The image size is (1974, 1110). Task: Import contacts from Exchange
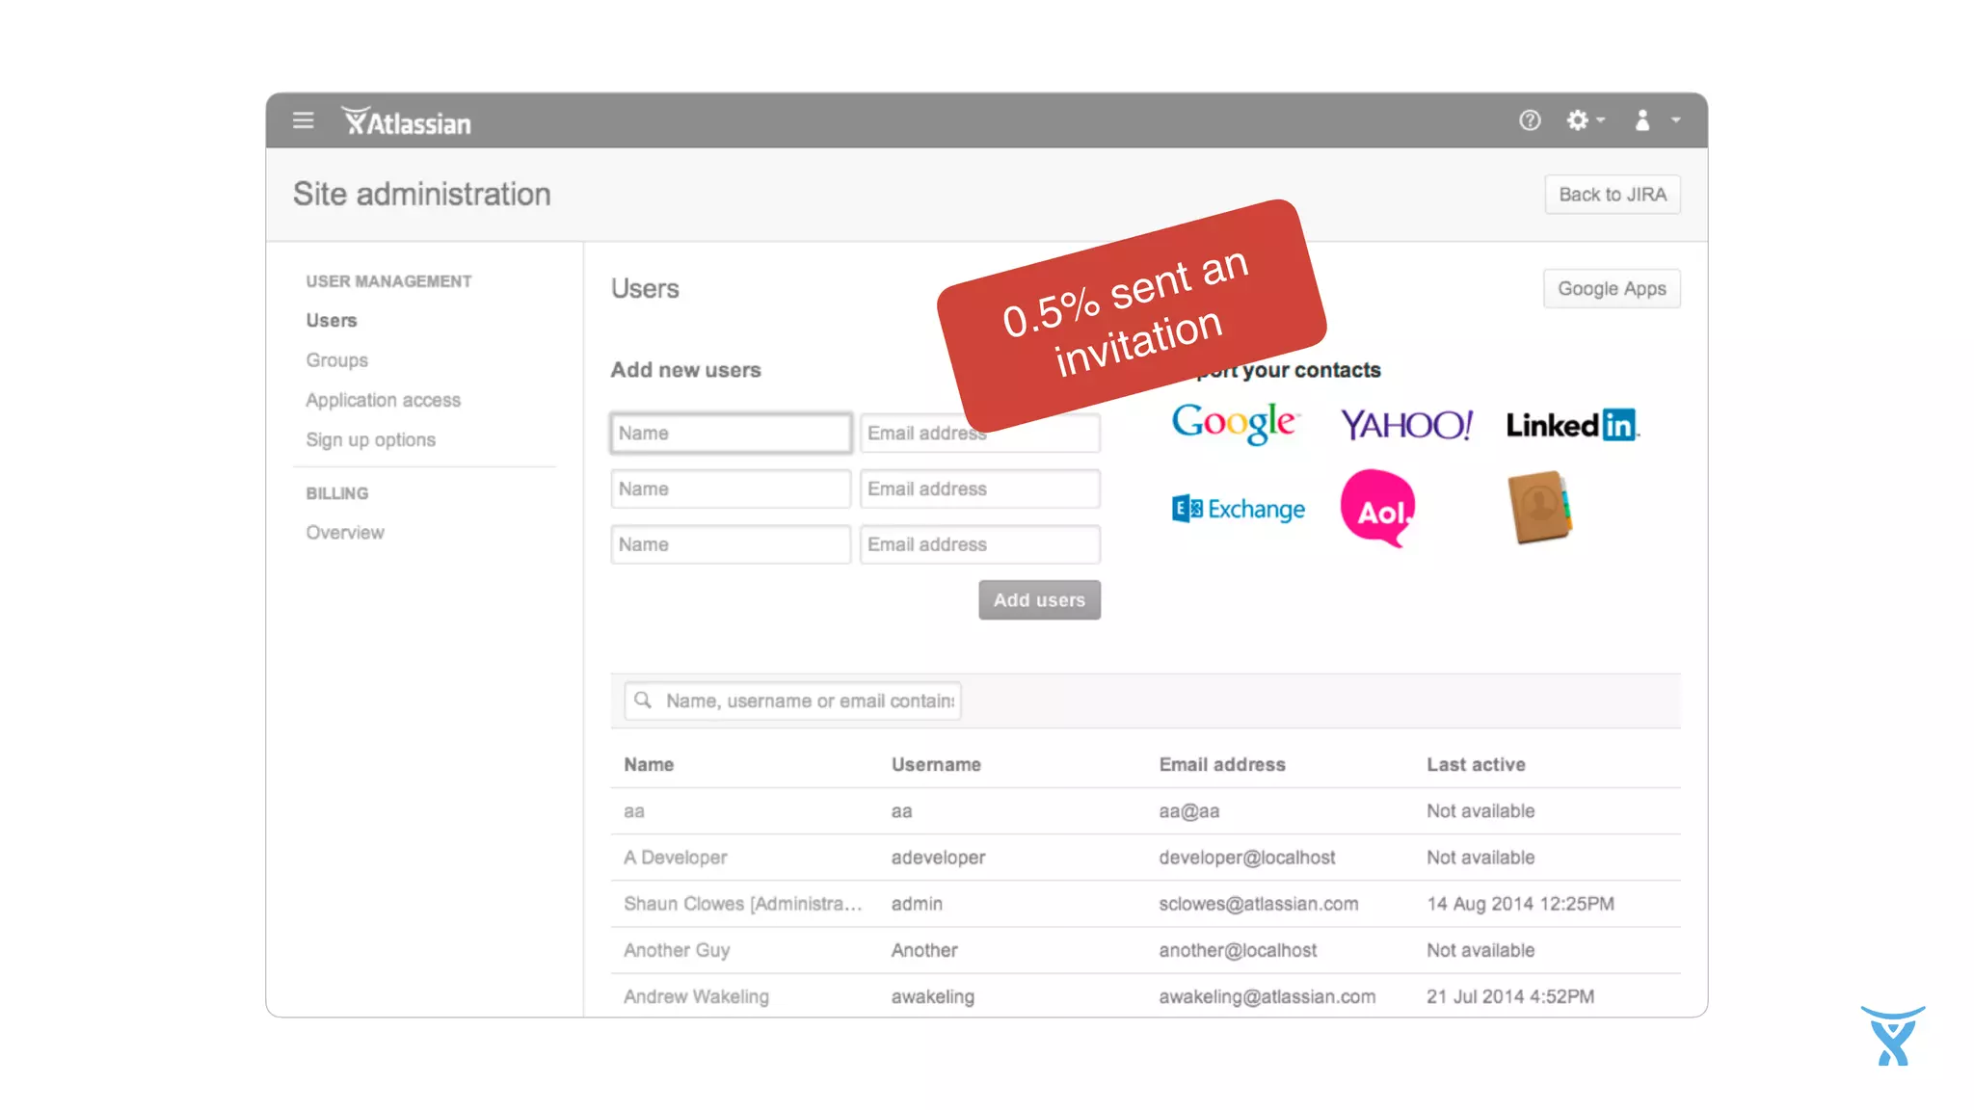(x=1239, y=509)
